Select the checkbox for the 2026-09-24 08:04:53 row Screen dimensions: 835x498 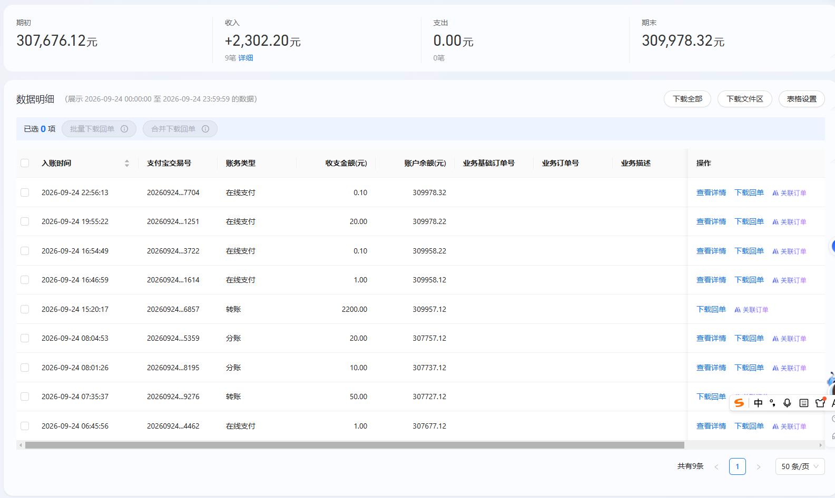pyautogui.click(x=25, y=338)
